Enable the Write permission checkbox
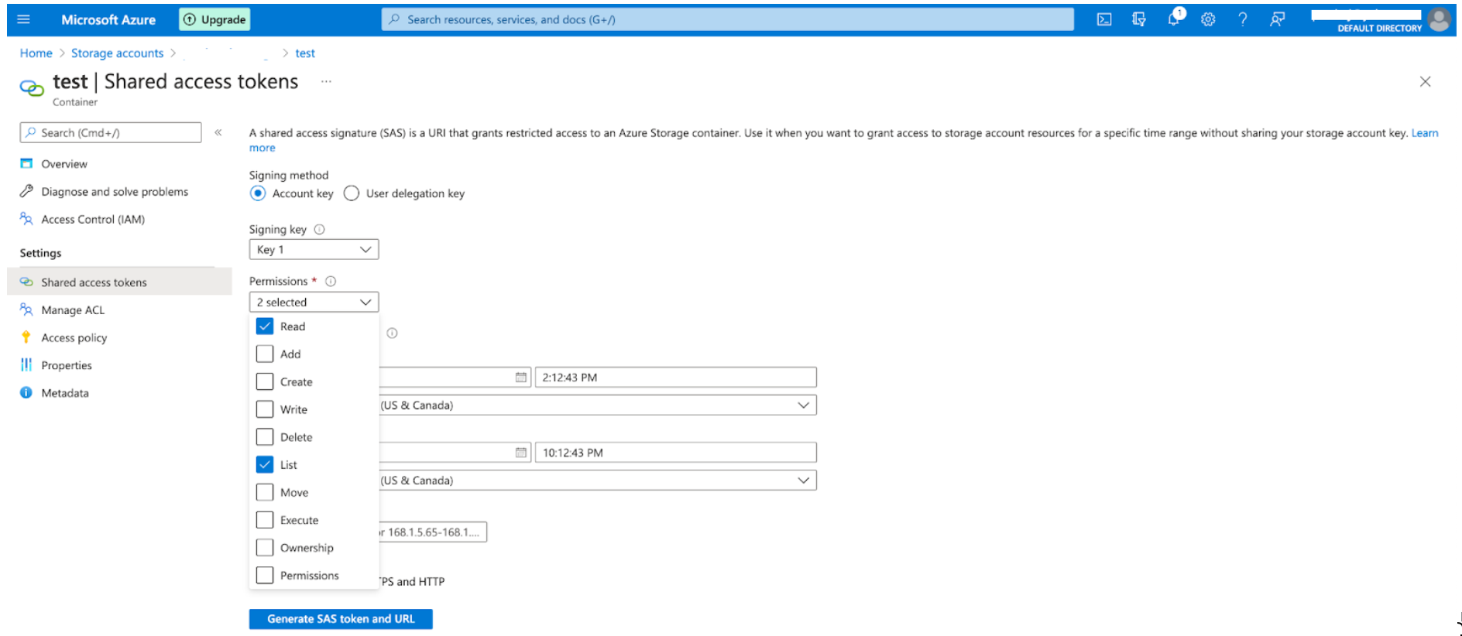The height and width of the screenshot is (636, 1462). click(265, 409)
